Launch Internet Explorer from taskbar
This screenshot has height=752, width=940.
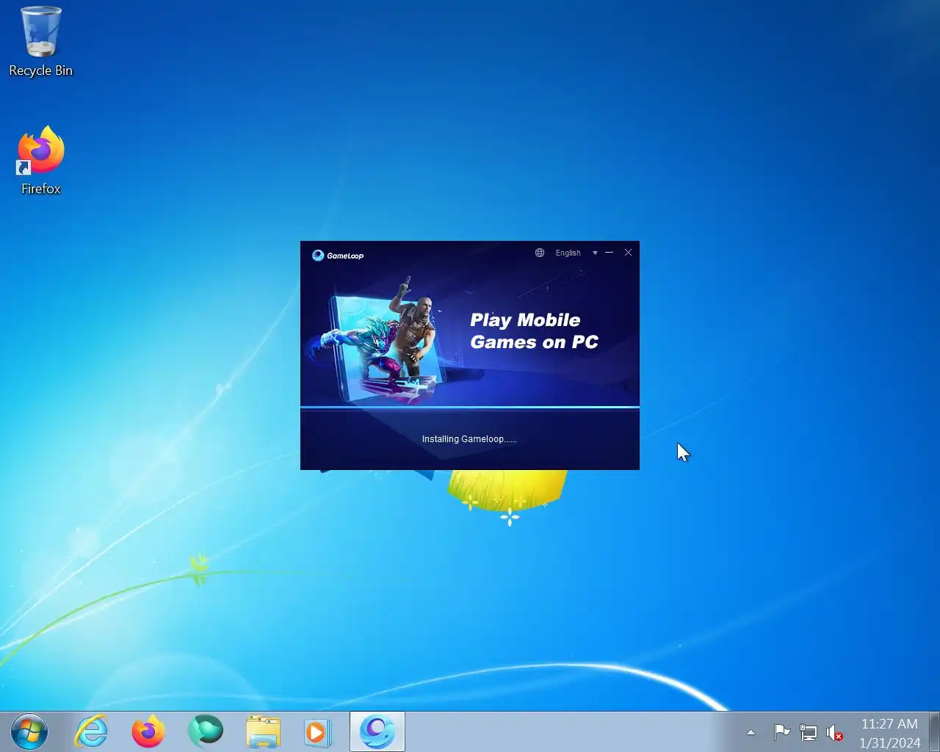coord(92,731)
